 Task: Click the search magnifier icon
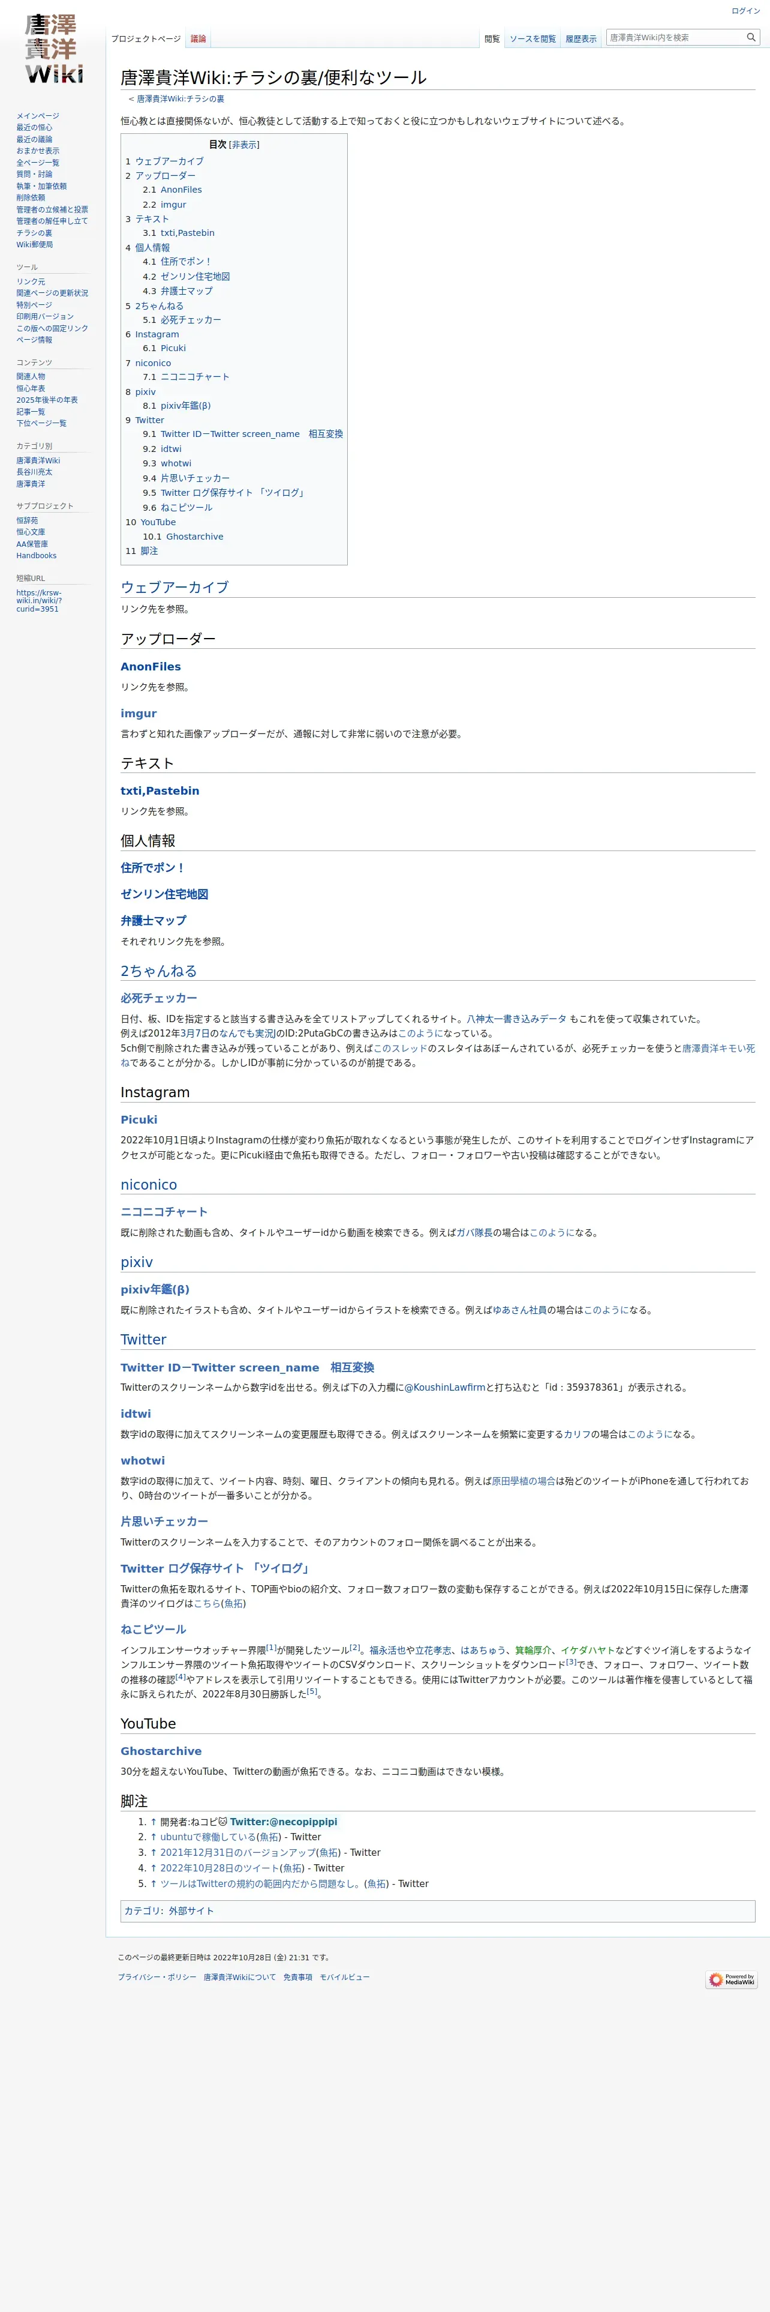tap(750, 38)
